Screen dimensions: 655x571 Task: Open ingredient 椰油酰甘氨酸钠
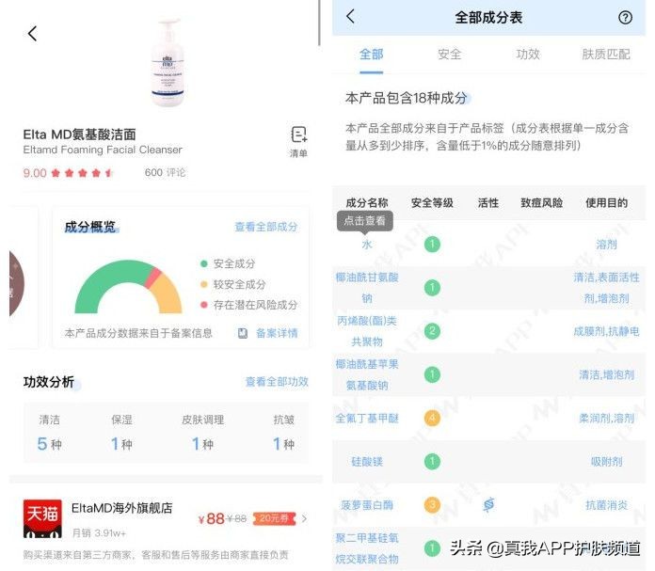(x=367, y=287)
